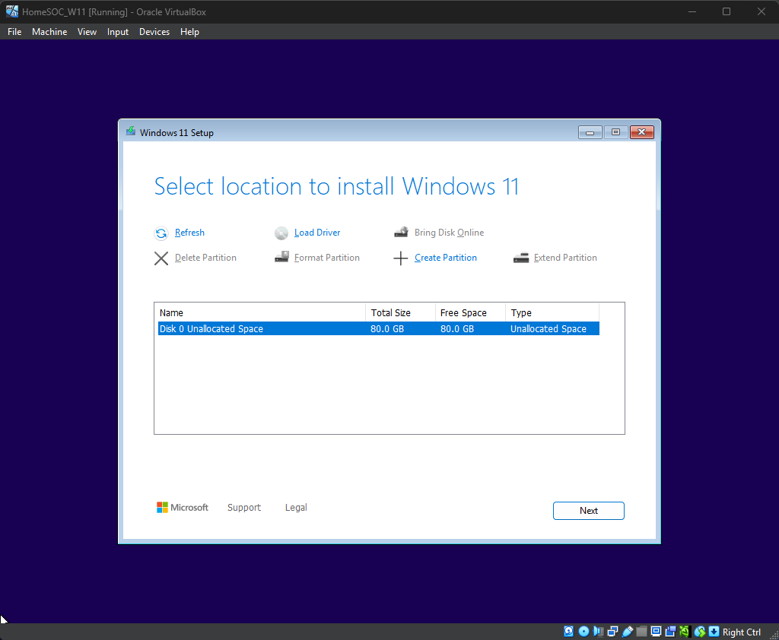Screen dimensions: 779x640
Task: Open the Machine menu
Action: [49, 32]
